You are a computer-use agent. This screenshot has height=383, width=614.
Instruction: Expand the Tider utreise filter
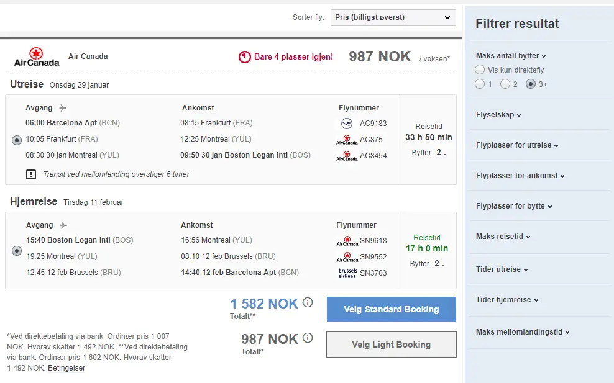pos(502,269)
